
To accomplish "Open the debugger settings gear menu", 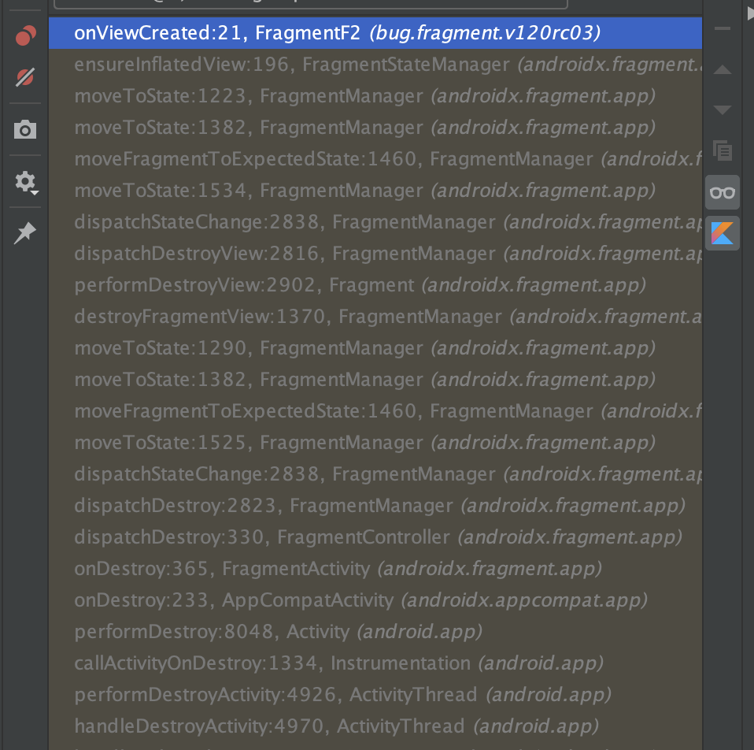I will click(x=25, y=183).
